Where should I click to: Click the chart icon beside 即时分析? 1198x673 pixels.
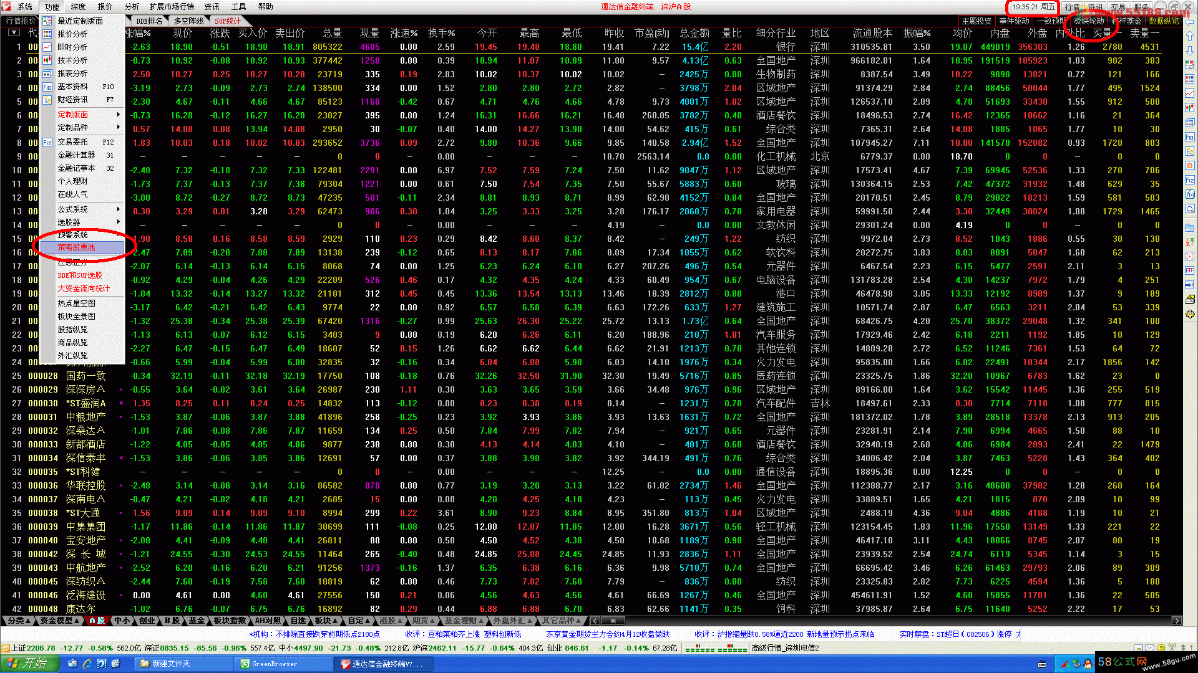[x=47, y=47]
